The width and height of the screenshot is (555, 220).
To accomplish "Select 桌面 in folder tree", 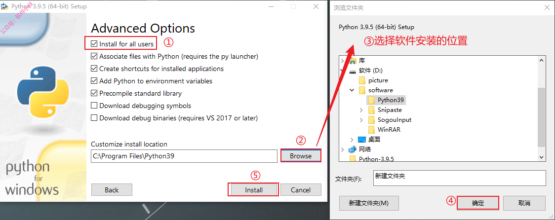I will point(374,140).
